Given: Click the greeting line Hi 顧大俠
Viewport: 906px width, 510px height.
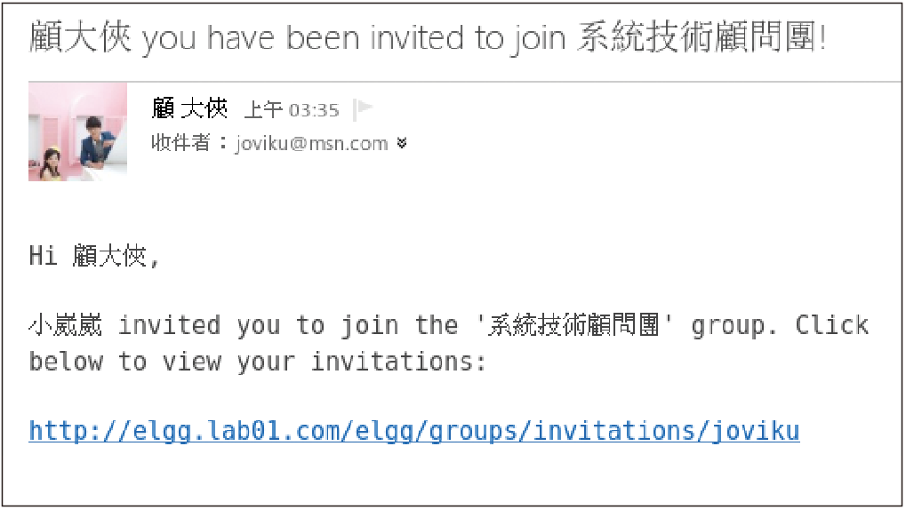Looking at the screenshot, I should coord(93,255).
